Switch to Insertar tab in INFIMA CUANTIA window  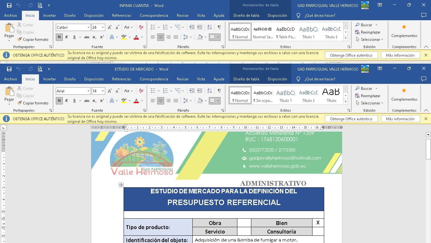[49, 16]
